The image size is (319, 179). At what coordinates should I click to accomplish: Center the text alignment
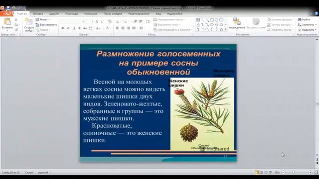click(123, 28)
